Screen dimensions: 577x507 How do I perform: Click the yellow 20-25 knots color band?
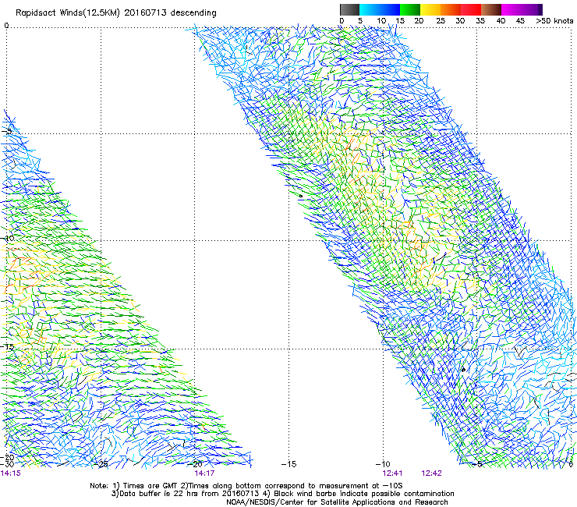[430, 9]
